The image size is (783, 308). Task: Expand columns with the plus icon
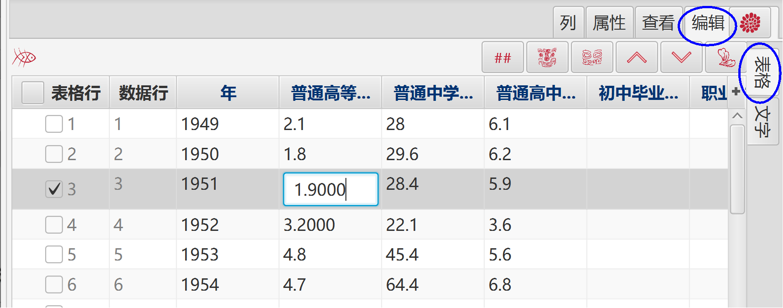coord(736,91)
